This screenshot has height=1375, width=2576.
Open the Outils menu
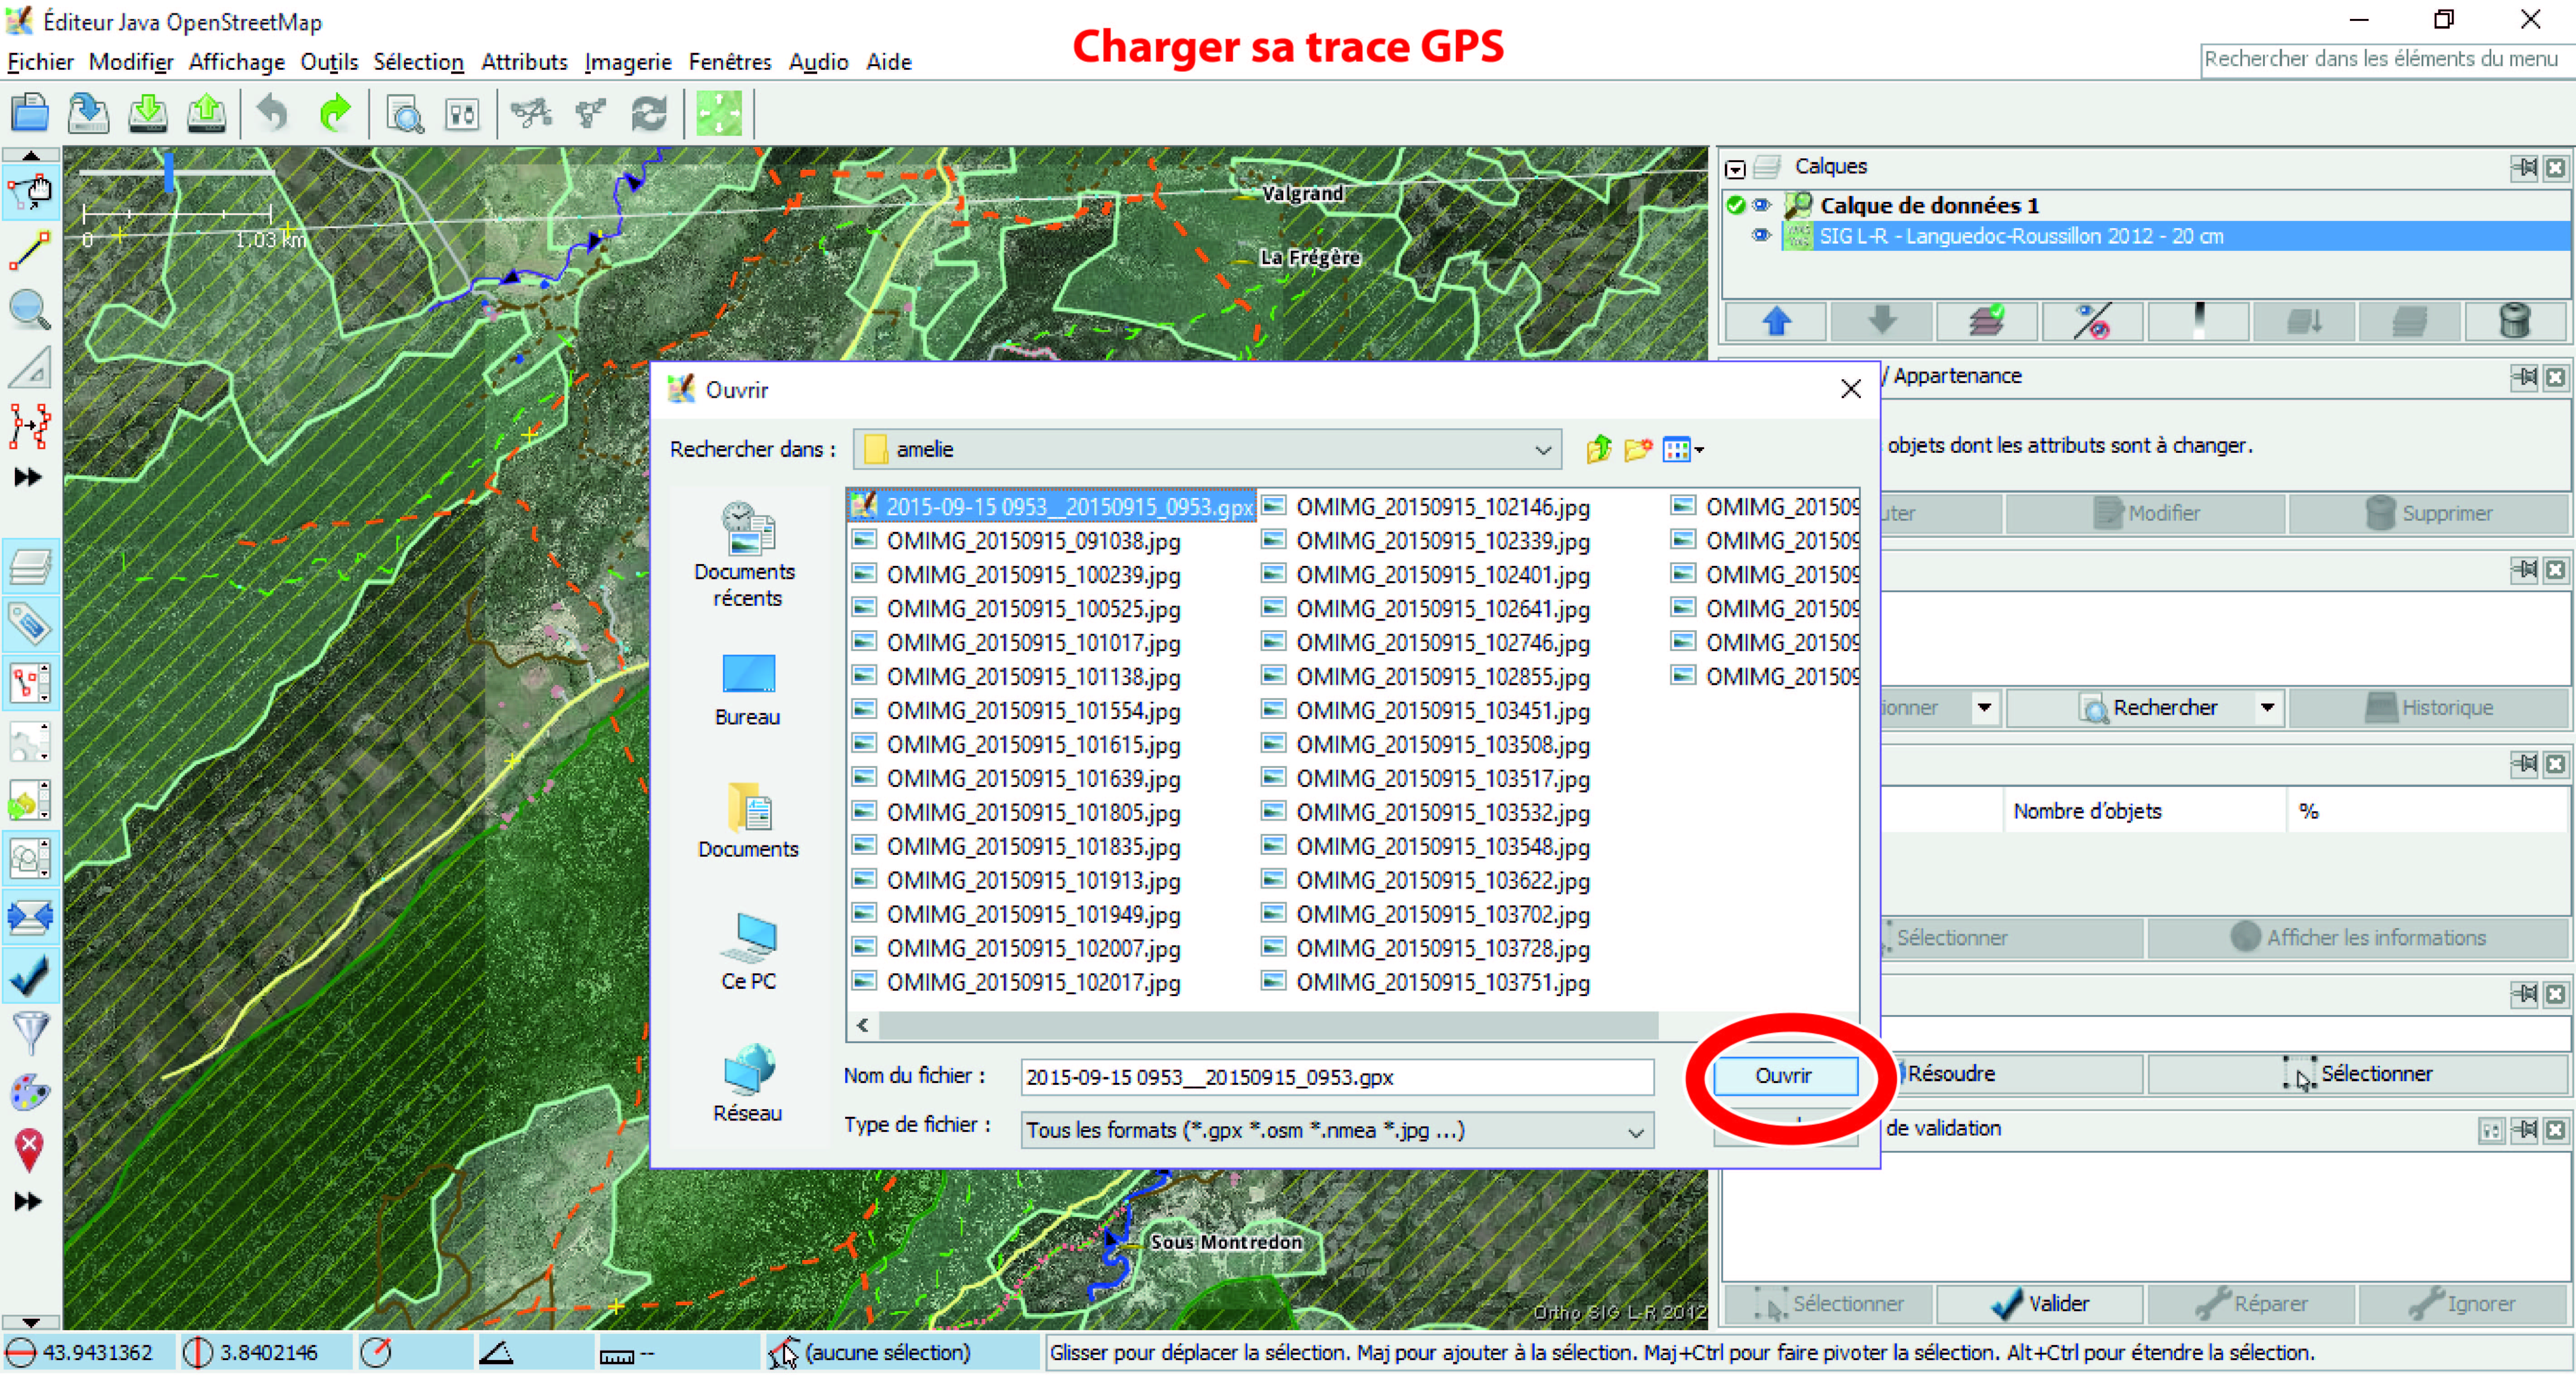(x=329, y=62)
